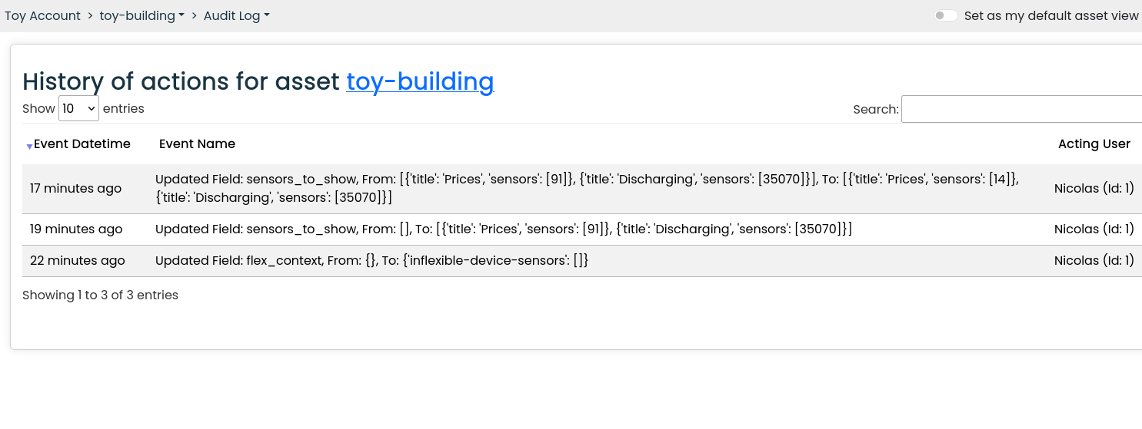The image size is (1142, 429).
Task: Click the flex_context update event text
Action: [x=371, y=261]
